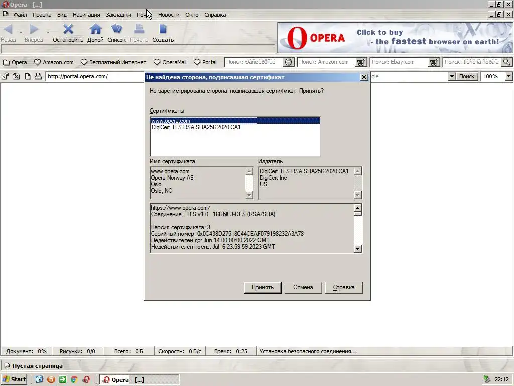The width and height of the screenshot is (514, 386).
Task: Click the Отмена button in dialog
Action: pos(303,287)
